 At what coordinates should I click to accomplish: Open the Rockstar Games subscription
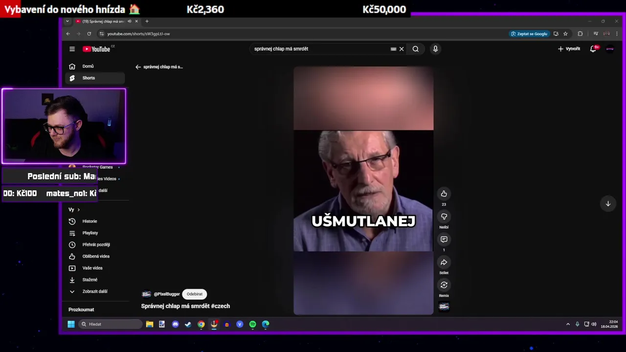(97, 167)
